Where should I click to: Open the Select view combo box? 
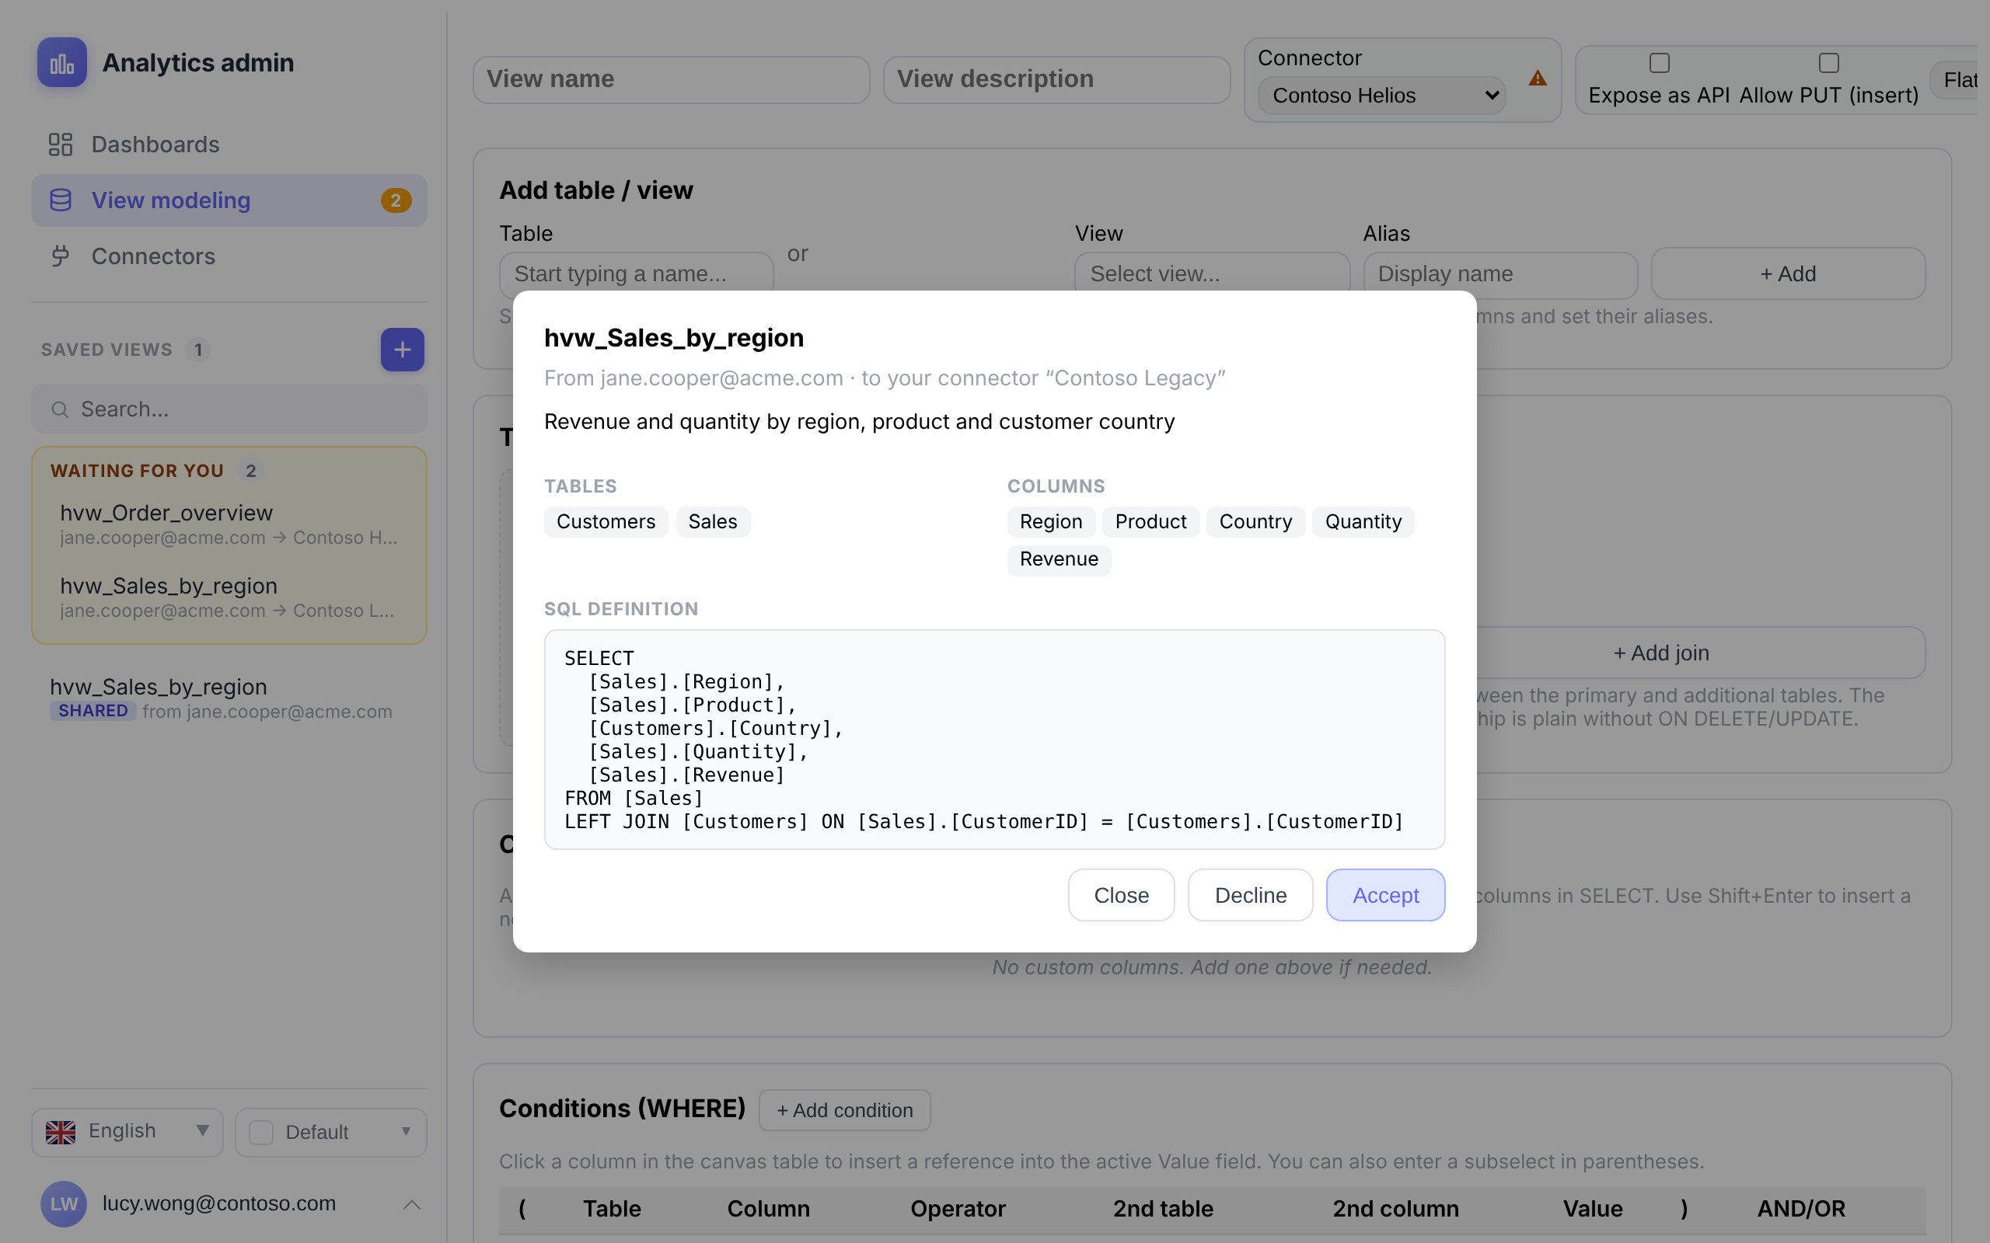click(x=1212, y=273)
